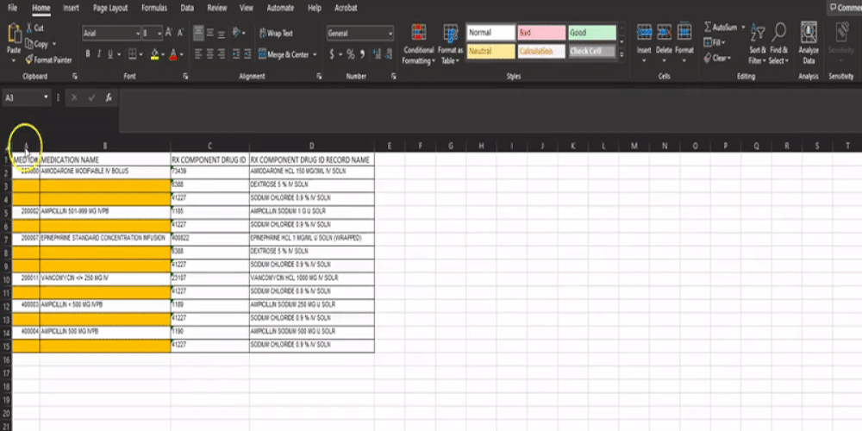Open the AutoSum dropdown arrow

[743, 27]
